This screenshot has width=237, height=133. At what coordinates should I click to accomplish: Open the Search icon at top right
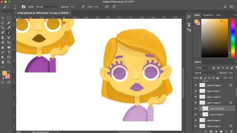(225, 7)
